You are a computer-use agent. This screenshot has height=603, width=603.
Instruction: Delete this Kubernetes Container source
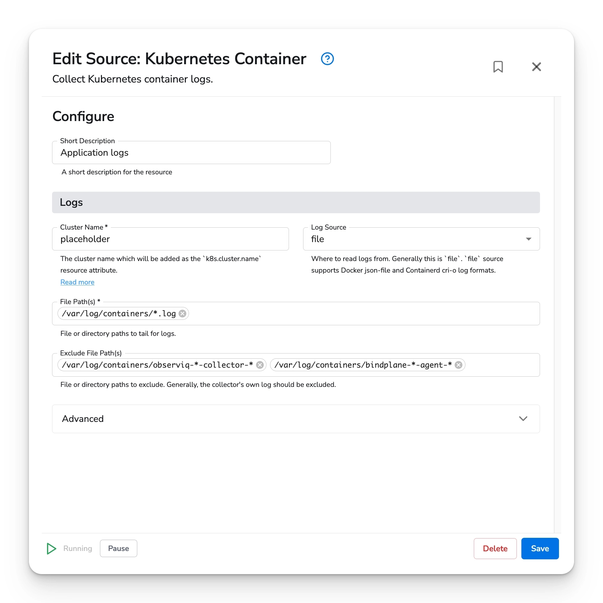pos(495,549)
